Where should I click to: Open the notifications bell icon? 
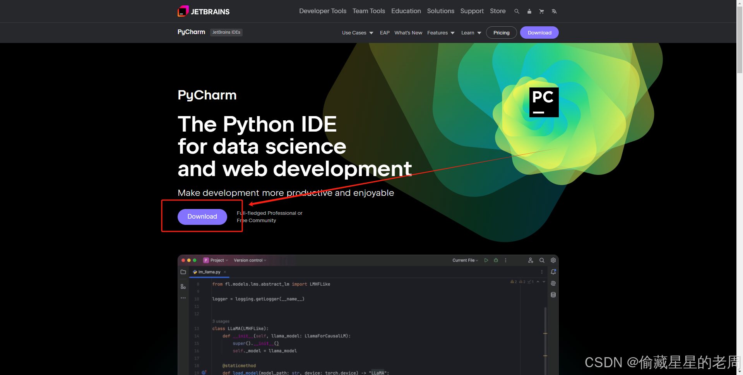(x=553, y=272)
